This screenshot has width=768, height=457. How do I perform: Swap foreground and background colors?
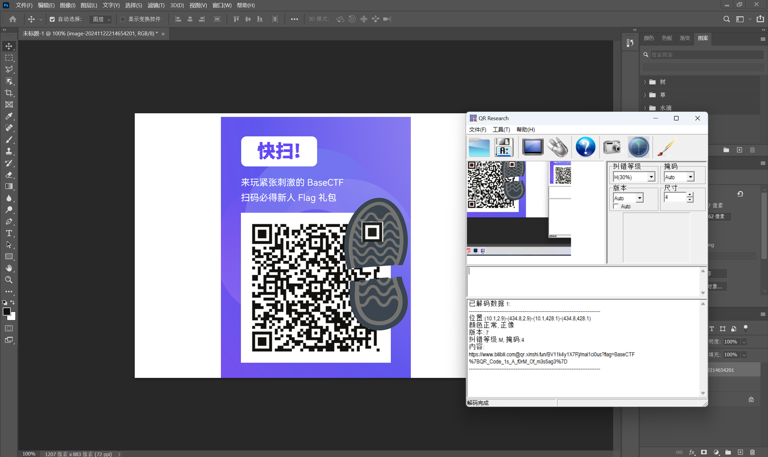13,302
